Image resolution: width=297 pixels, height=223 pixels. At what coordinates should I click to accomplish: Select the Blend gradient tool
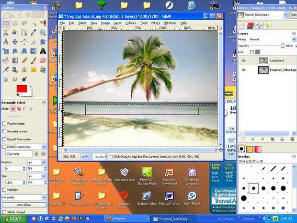click(15, 60)
